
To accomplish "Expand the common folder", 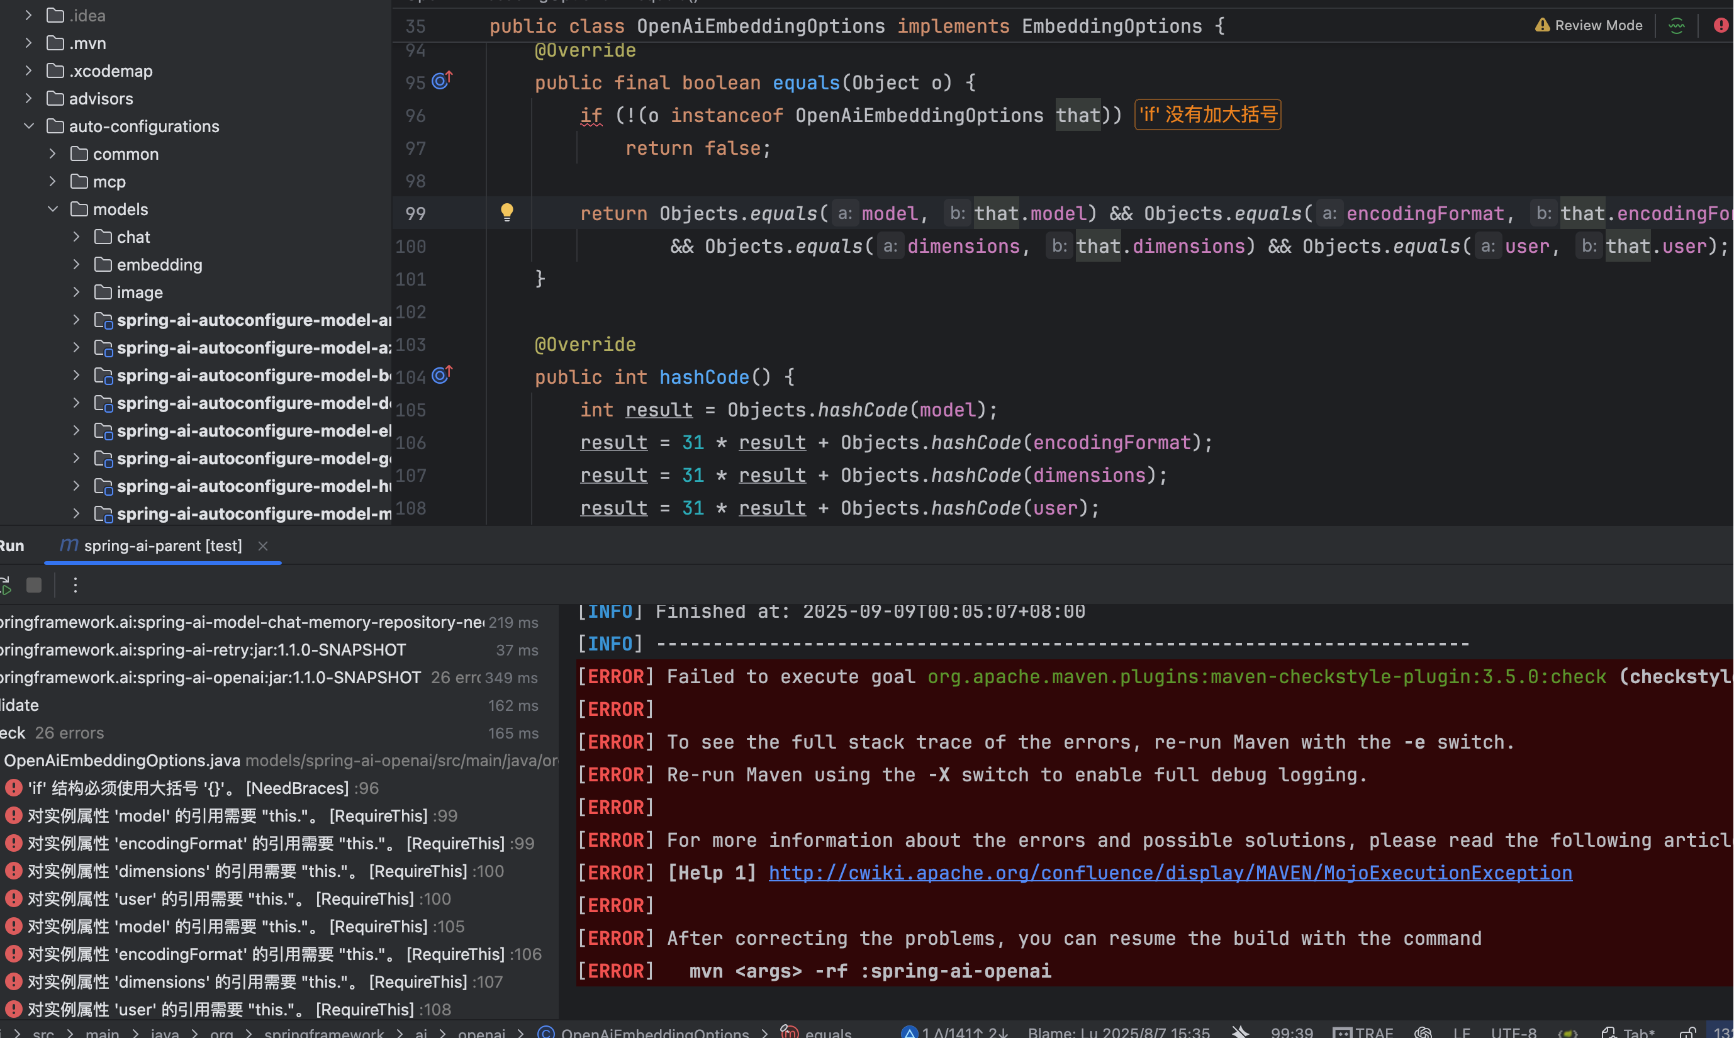I will [x=52, y=154].
